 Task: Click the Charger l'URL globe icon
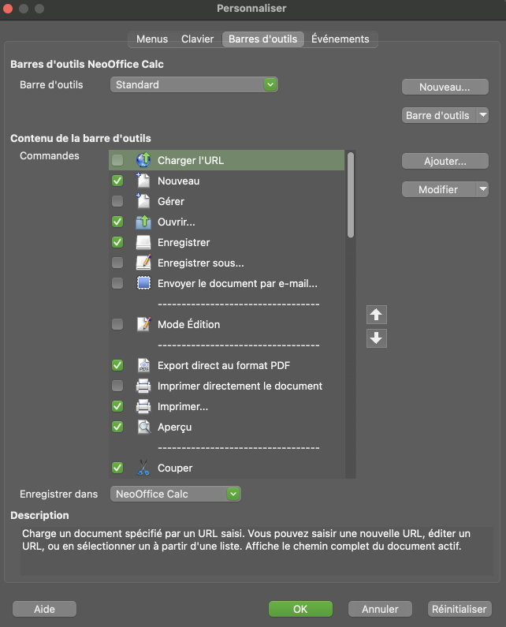pyautogui.click(x=143, y=161)
